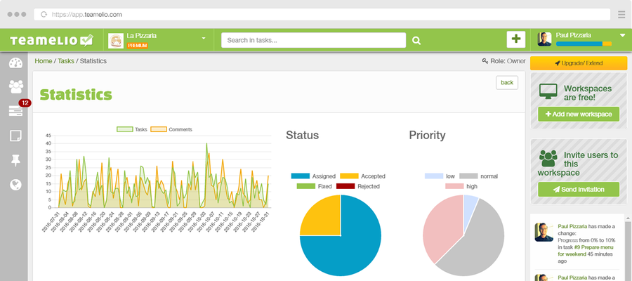Open the users group icon in sidebar

15,86
